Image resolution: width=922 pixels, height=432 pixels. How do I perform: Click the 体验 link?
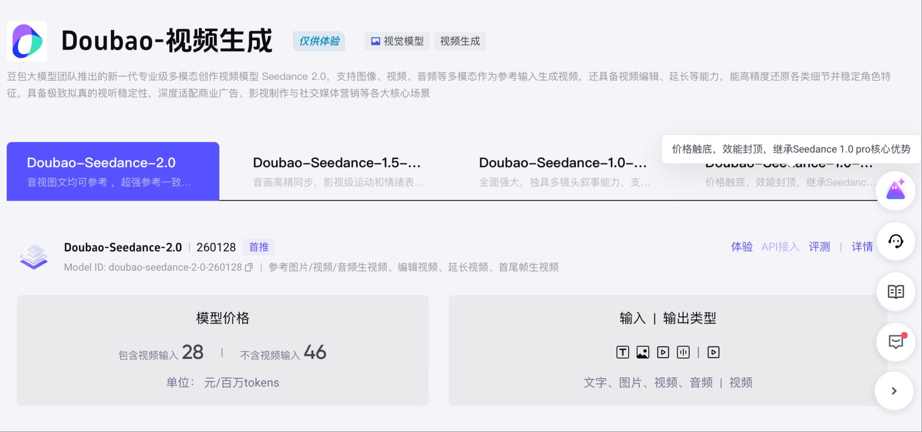tap(741, 247)
